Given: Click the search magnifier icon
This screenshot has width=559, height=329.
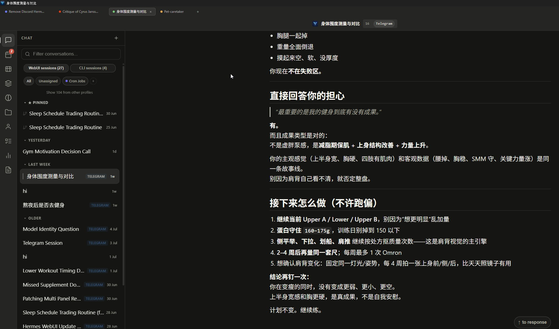Looking at the screenshot, I should pyautogui.click(x=27, y=54).
